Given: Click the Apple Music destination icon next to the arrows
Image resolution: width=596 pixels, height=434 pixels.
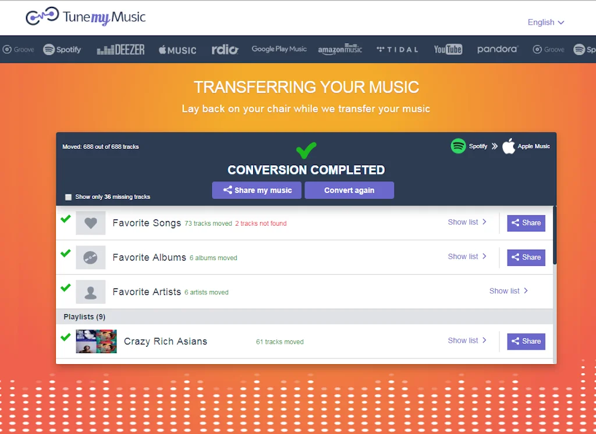Looking at the screenshot, I should click(509, 146).
